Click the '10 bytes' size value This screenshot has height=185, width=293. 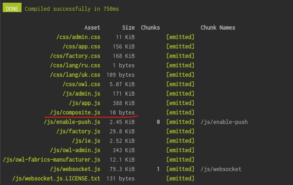tap(122, 112)
